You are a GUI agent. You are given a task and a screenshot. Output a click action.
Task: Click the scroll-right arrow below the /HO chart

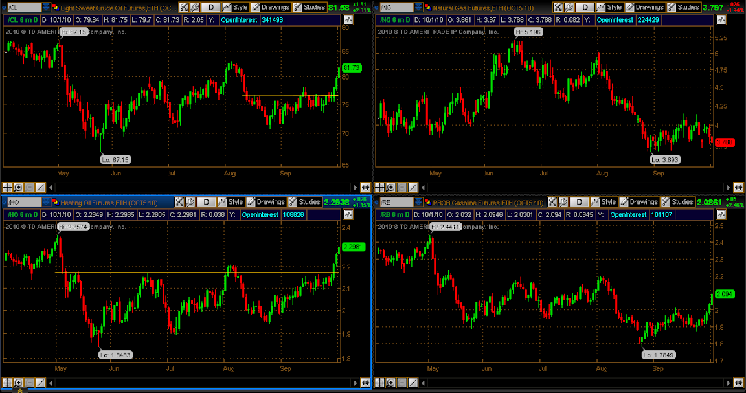(355, 382)
